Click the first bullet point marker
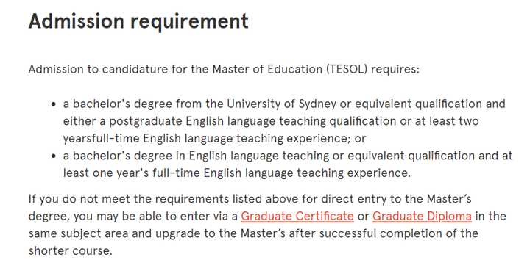 tap(54, 104)
